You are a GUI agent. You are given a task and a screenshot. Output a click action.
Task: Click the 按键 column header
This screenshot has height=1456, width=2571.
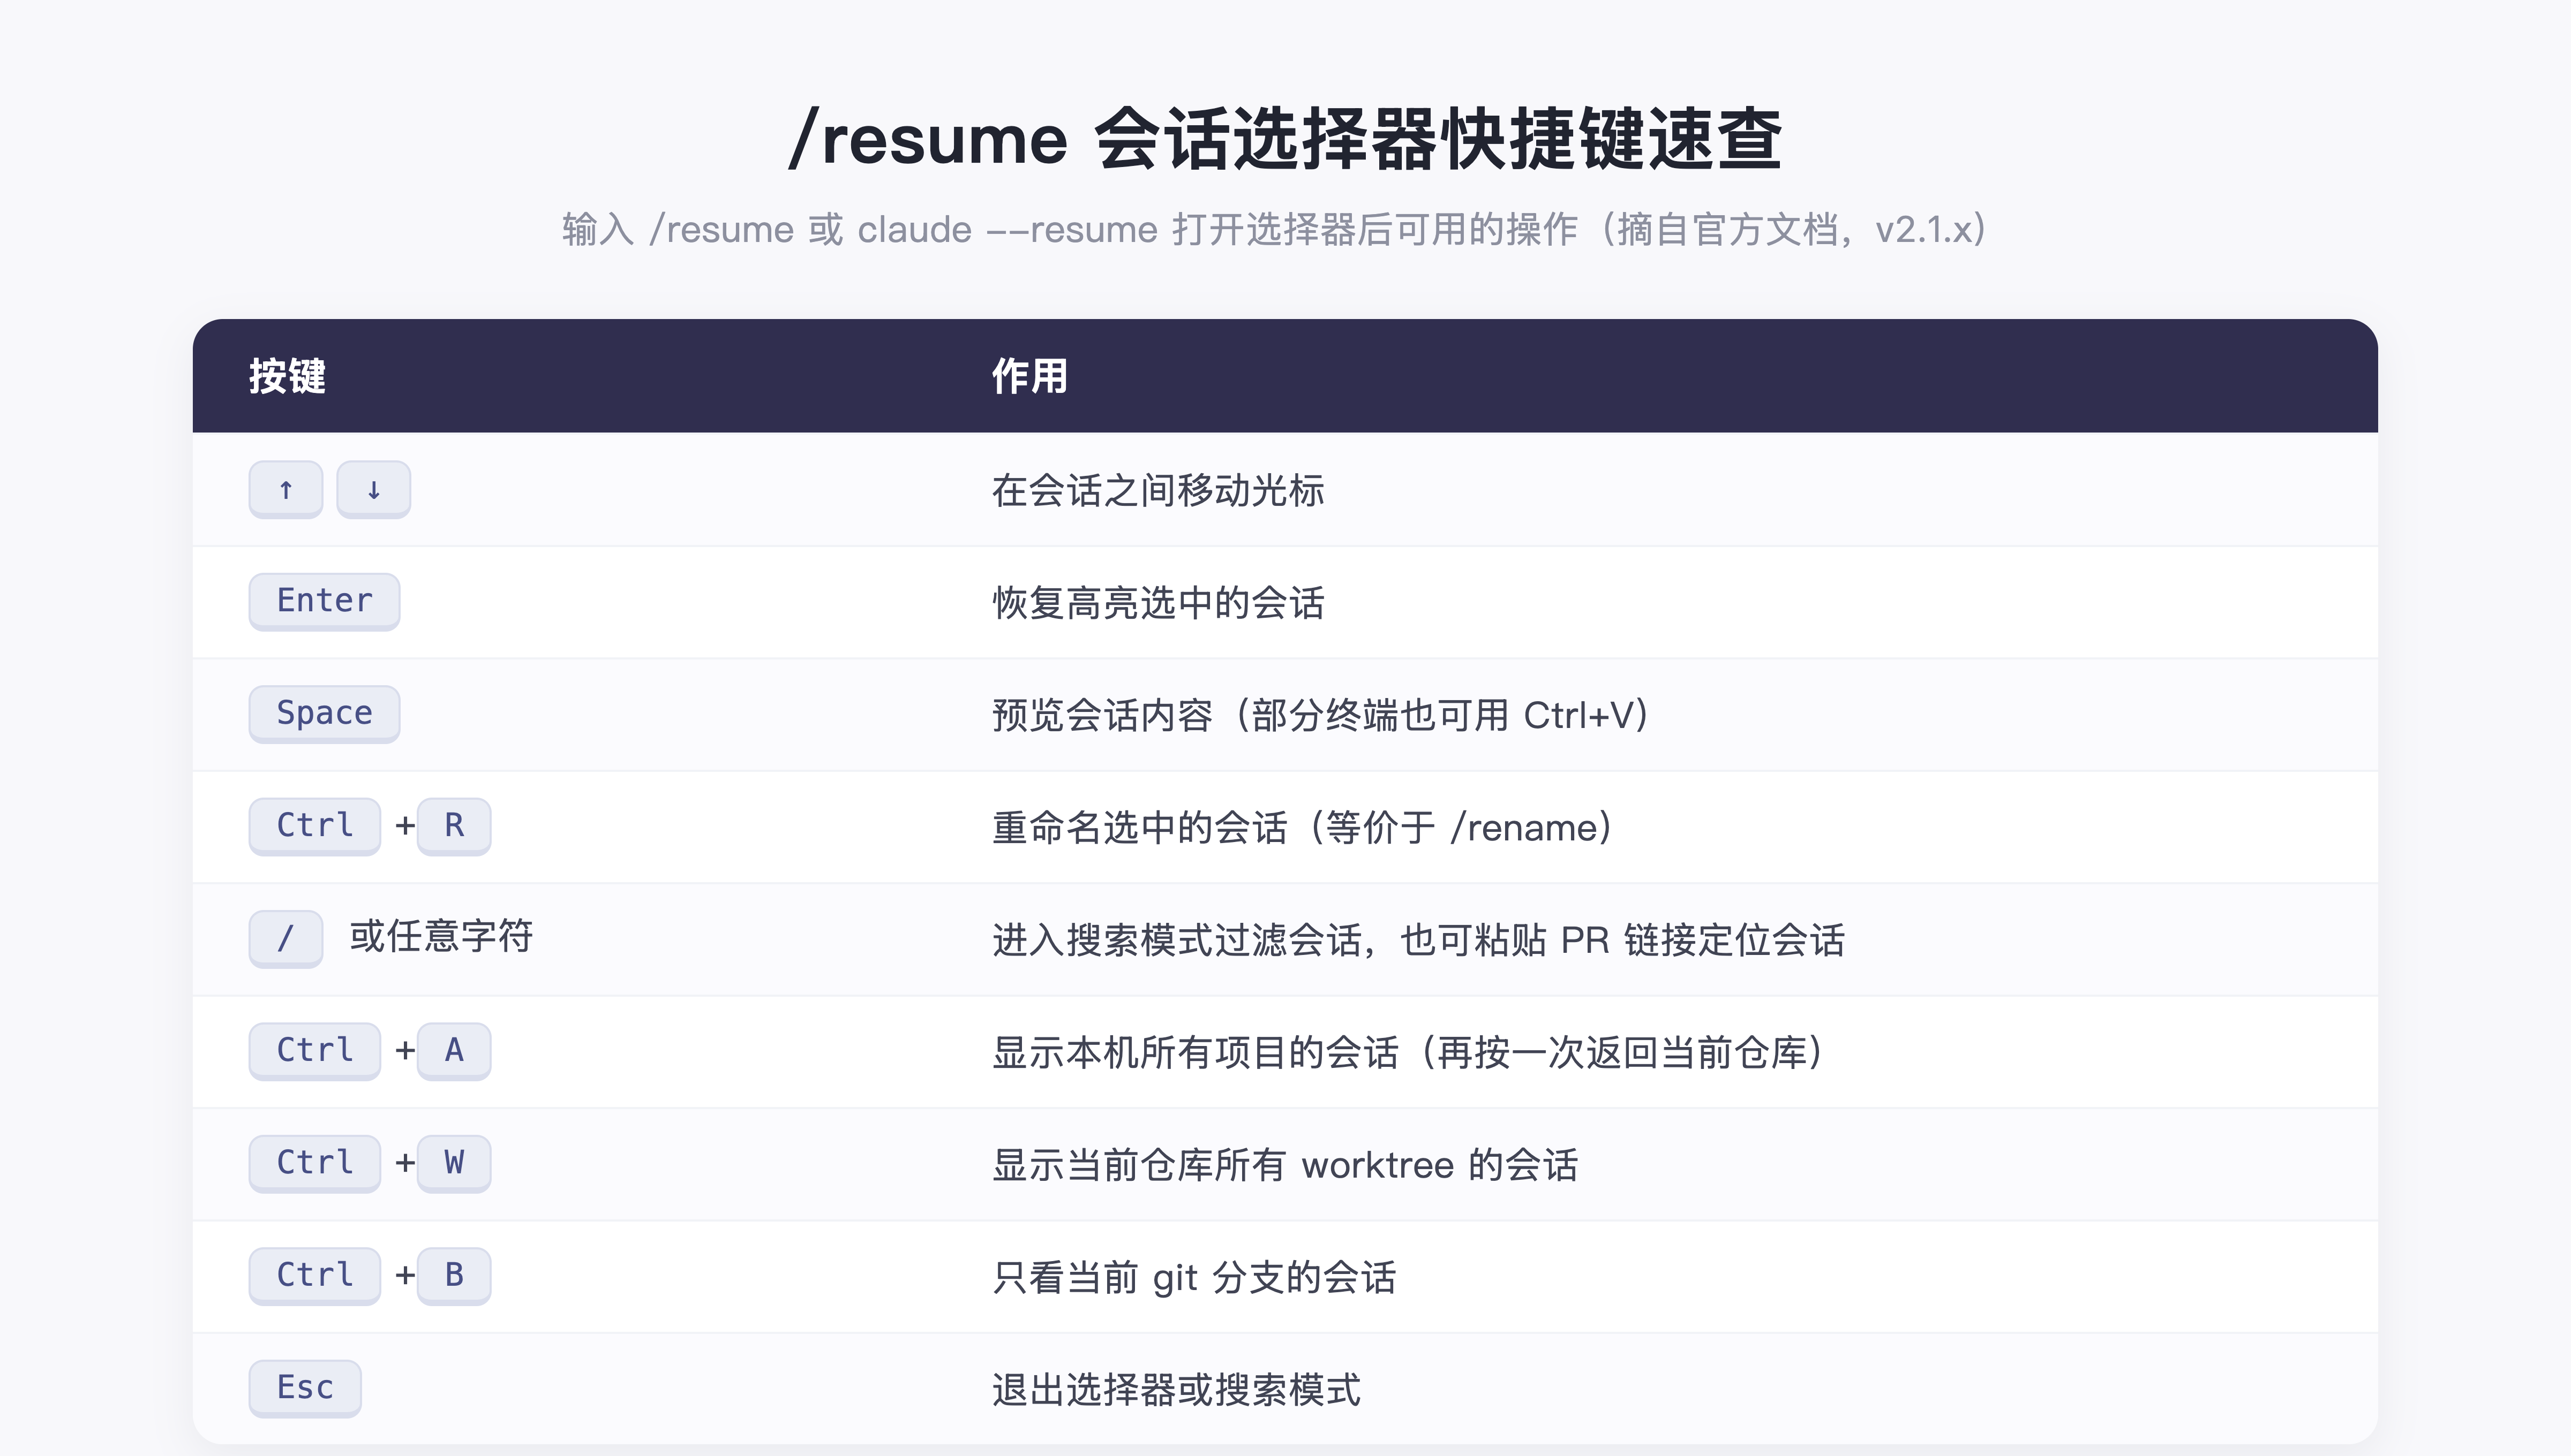(x=287, y=376)
